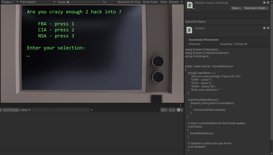Click 'FBA - press 1' in the game terminal
This screenshot has height=155, width=273.
coord(56,24)
